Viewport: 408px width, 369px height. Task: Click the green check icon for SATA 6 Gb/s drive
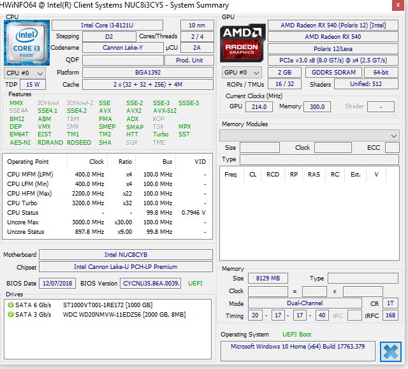(11, 305)
